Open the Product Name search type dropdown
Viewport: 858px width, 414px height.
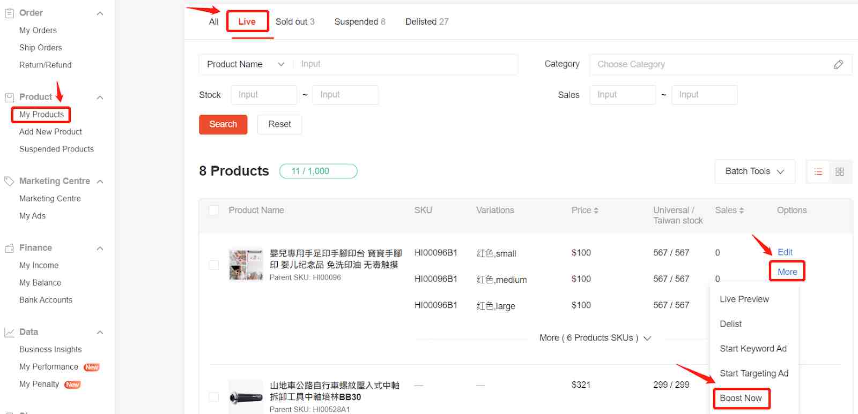pyautogui.click(x=246, y=64)
